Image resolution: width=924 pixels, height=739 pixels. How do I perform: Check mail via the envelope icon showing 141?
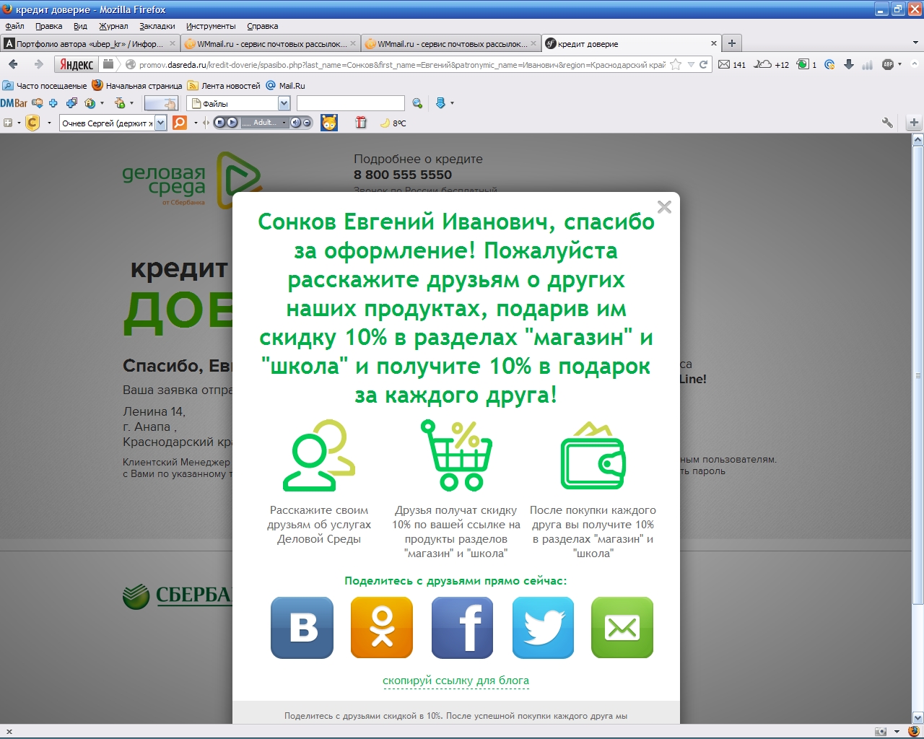pyautogui.click(x=731, y=64)
